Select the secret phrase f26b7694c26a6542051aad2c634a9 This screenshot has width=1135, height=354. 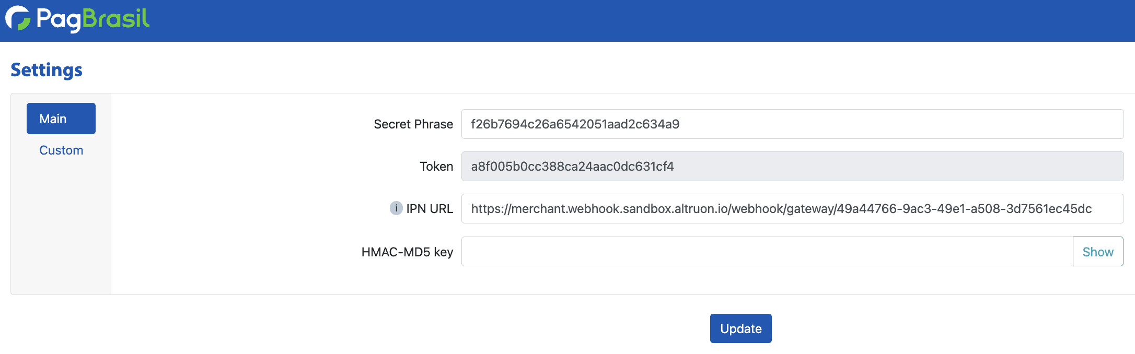[575, 124]
